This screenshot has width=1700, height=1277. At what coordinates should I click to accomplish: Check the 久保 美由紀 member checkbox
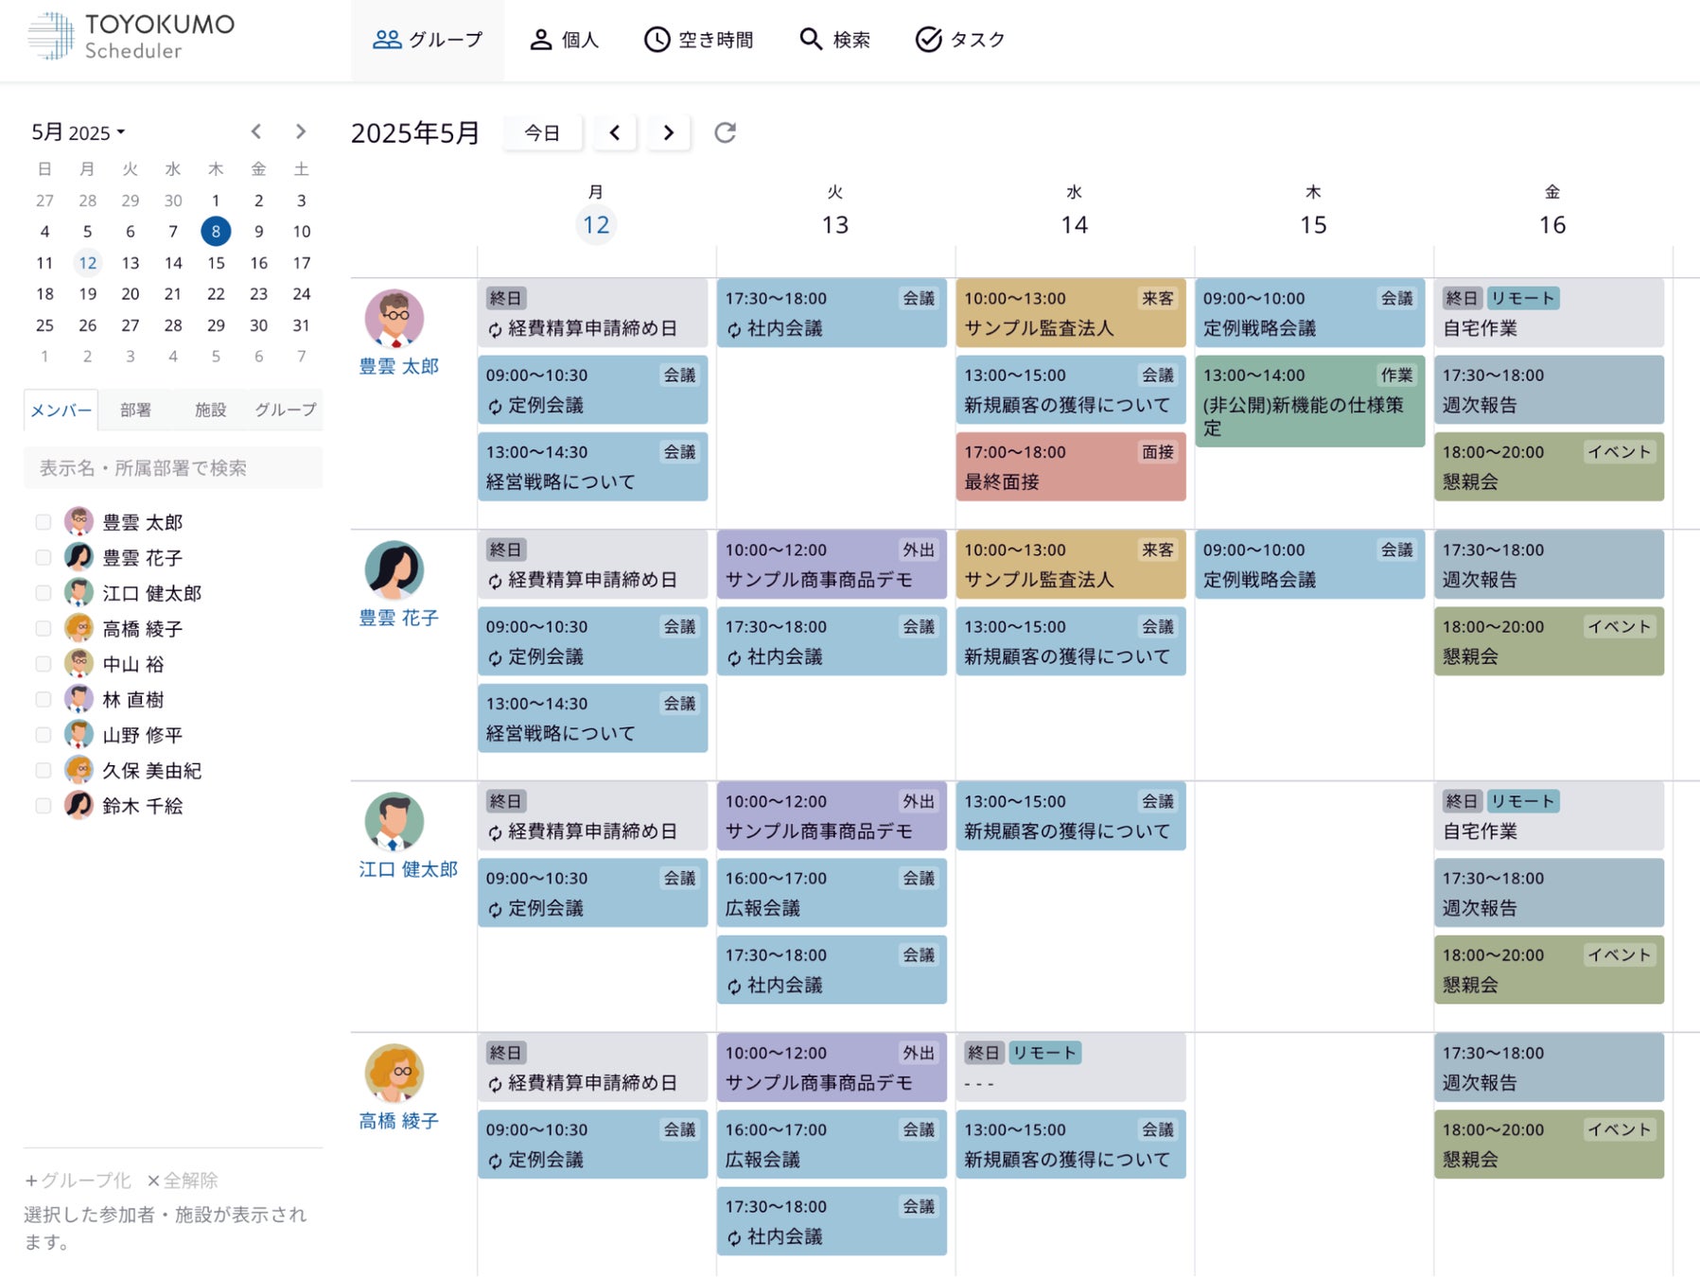tap(43, 770)
